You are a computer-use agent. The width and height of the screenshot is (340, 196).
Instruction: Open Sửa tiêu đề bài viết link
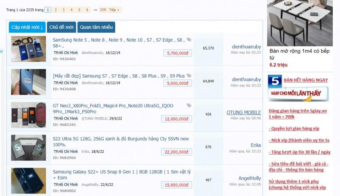[x=299, y=167]
